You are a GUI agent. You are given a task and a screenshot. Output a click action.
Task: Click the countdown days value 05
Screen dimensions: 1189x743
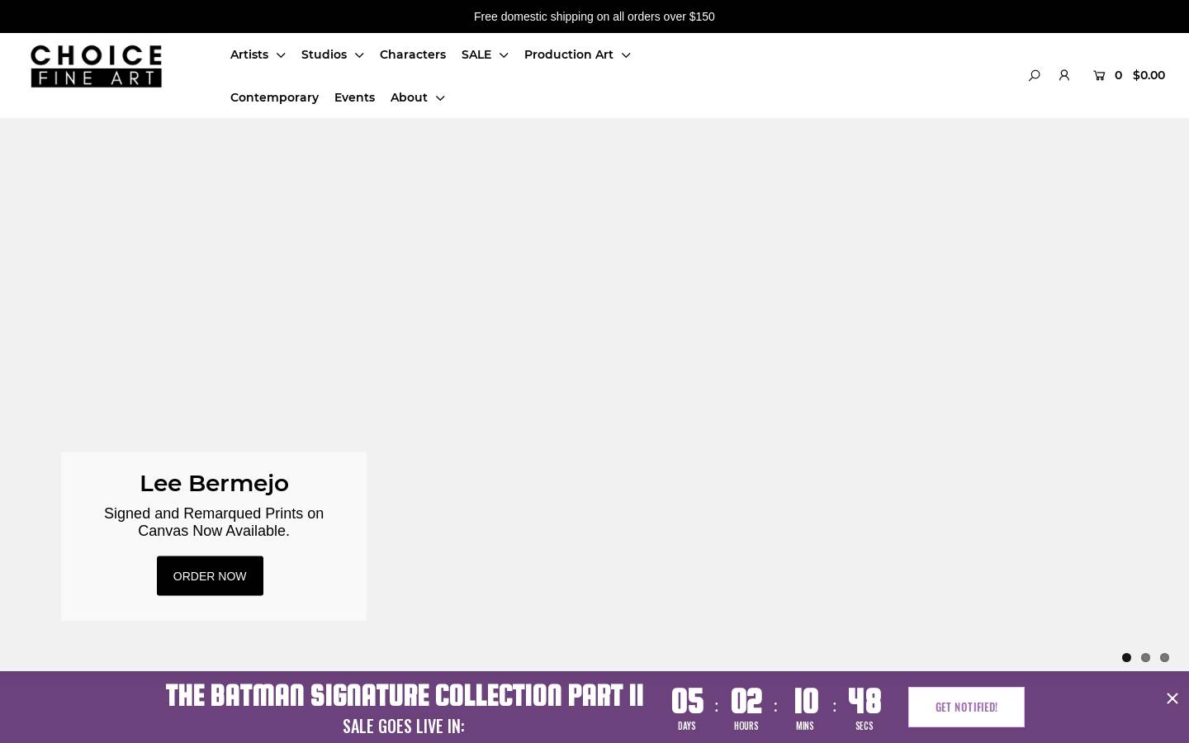click(x=687, y=702)
